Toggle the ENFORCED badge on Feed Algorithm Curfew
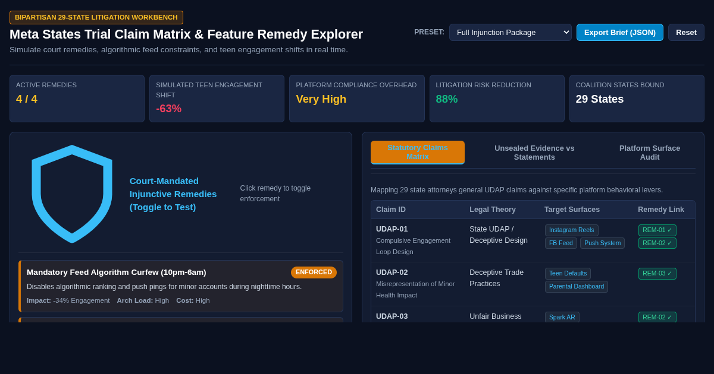714x374 pixels. tap(314, 272)
